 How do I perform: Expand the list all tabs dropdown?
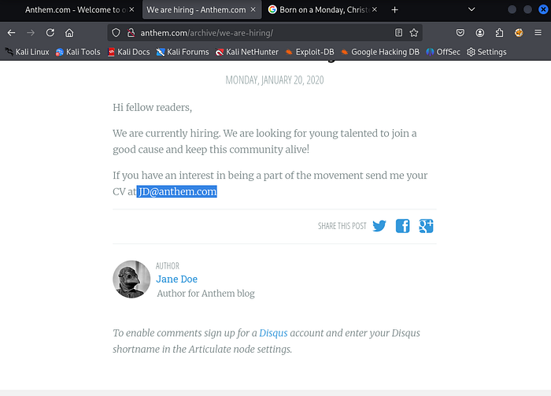(471, 9)
